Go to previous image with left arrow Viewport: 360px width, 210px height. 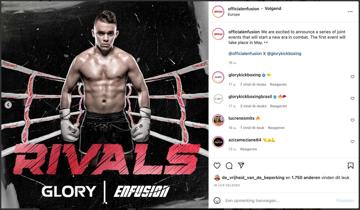tap(8, 105)
